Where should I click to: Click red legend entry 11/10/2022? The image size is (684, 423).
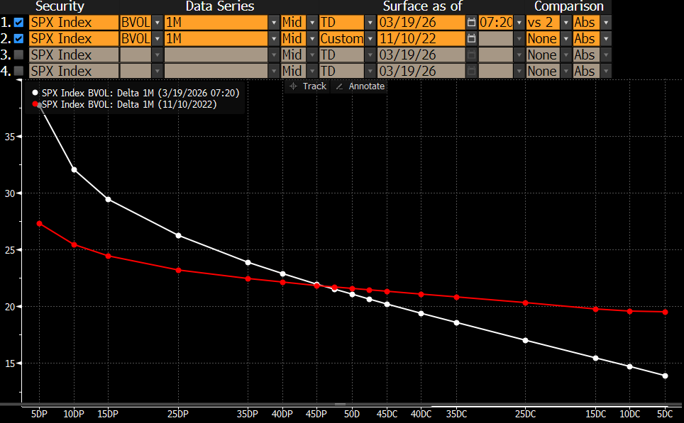point(124,104)
